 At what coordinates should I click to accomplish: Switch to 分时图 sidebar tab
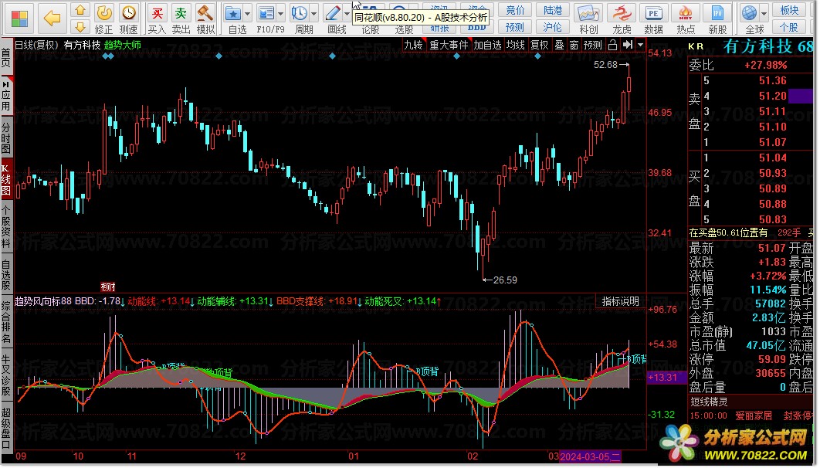coord(6,138)
